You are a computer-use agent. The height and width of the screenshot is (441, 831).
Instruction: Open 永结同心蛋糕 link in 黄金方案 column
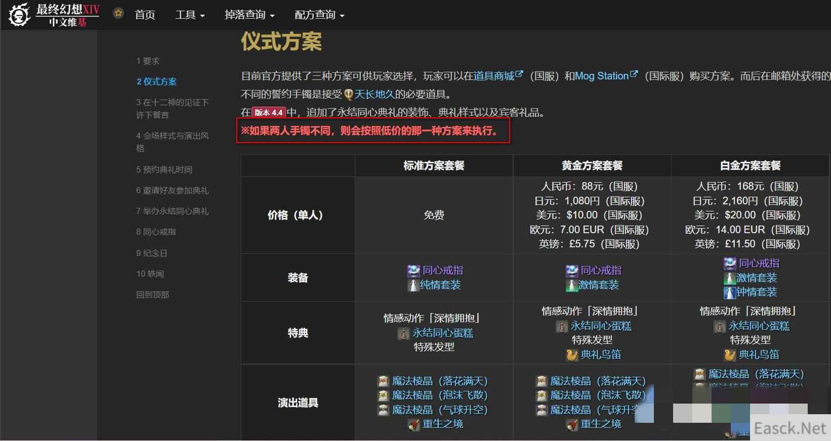pos(601,326)
